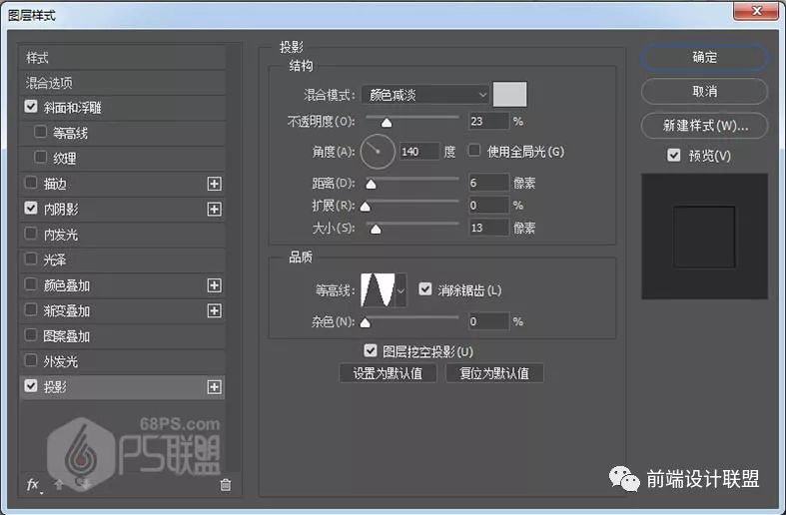
Task: Toggle 图层挖空投影 checkbox
Action: 370,350
